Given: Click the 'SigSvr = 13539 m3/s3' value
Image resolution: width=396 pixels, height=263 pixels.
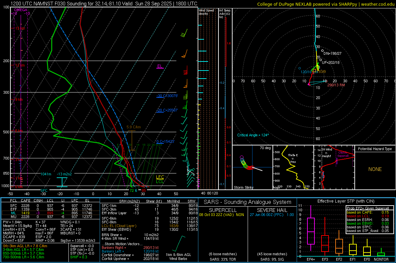Looking at the screenshot, I should [78, 240].
